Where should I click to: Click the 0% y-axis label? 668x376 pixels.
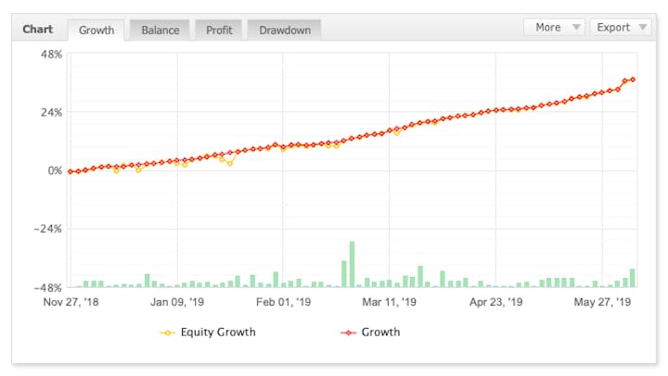tap(55, 171)
